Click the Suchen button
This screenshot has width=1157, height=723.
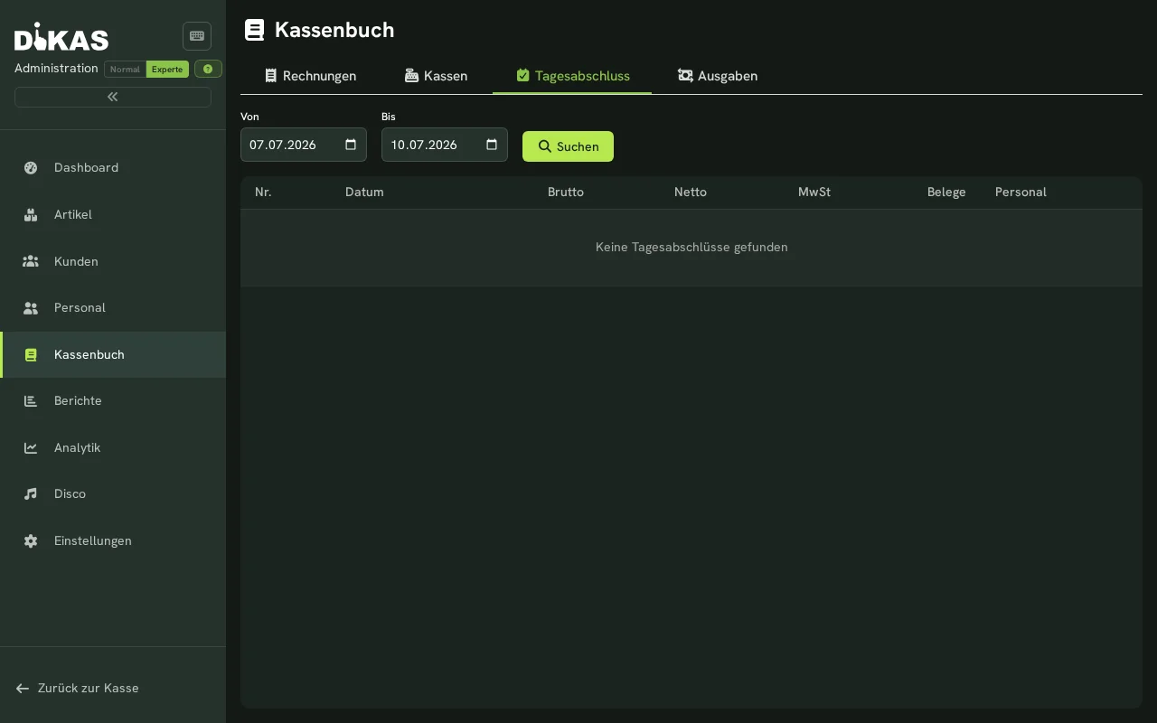[x=568, y=146]
